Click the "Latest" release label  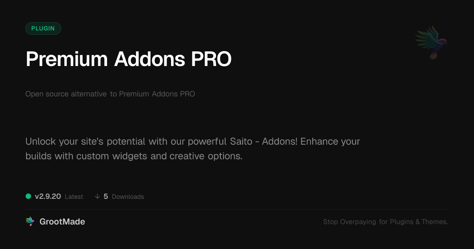tap(74, 197)
